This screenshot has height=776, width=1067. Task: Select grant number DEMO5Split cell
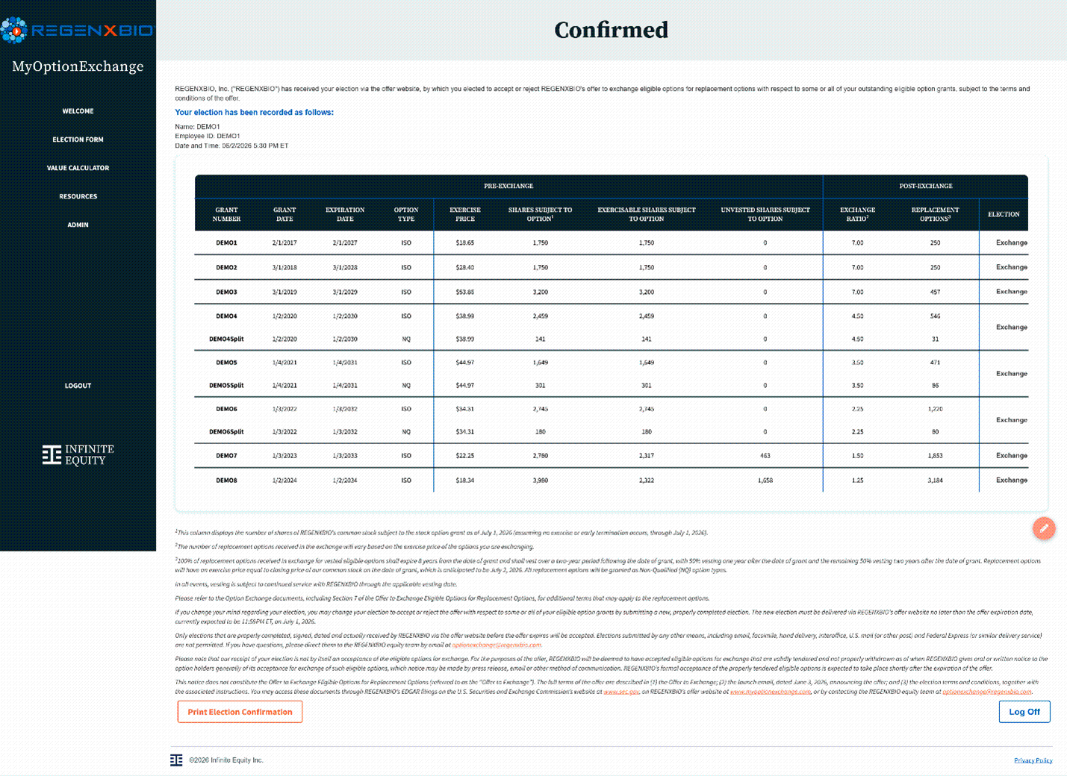tap(227, 386)
